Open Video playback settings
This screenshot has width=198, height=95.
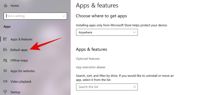pyautogui.click(x=21, y=81)
